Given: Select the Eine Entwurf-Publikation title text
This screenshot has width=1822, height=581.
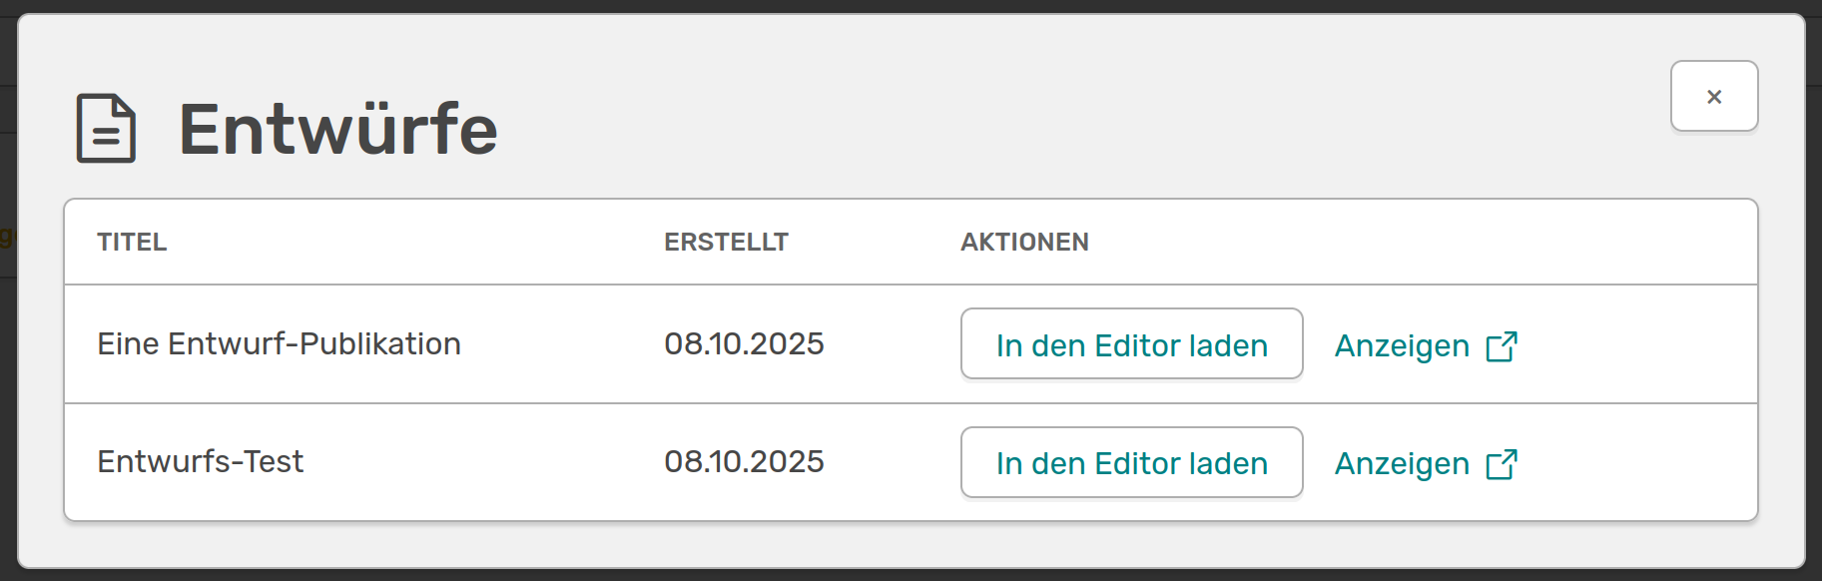Looking at the screenshot, I should click(279, 344).
